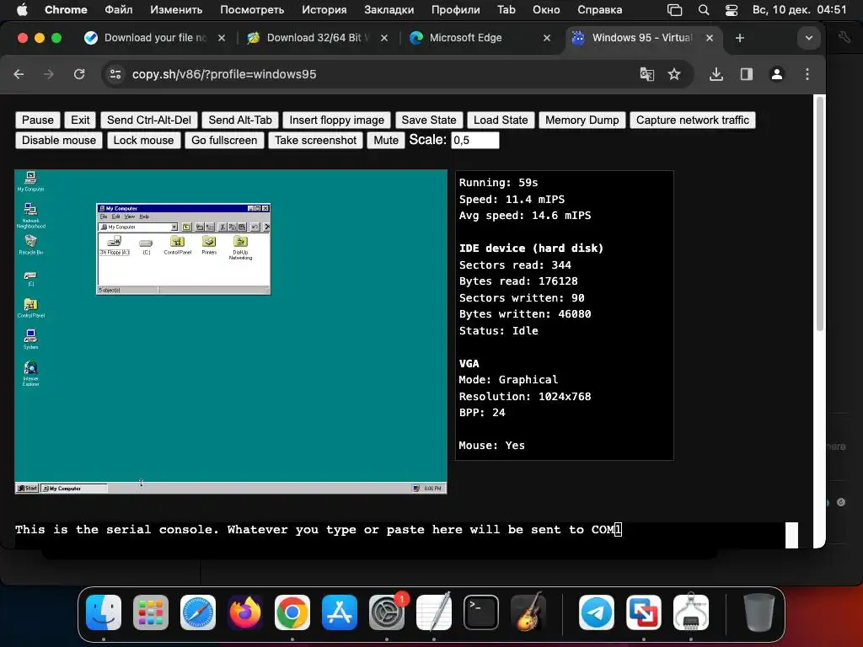Open File menu in My Computer window

pos(104,217)
